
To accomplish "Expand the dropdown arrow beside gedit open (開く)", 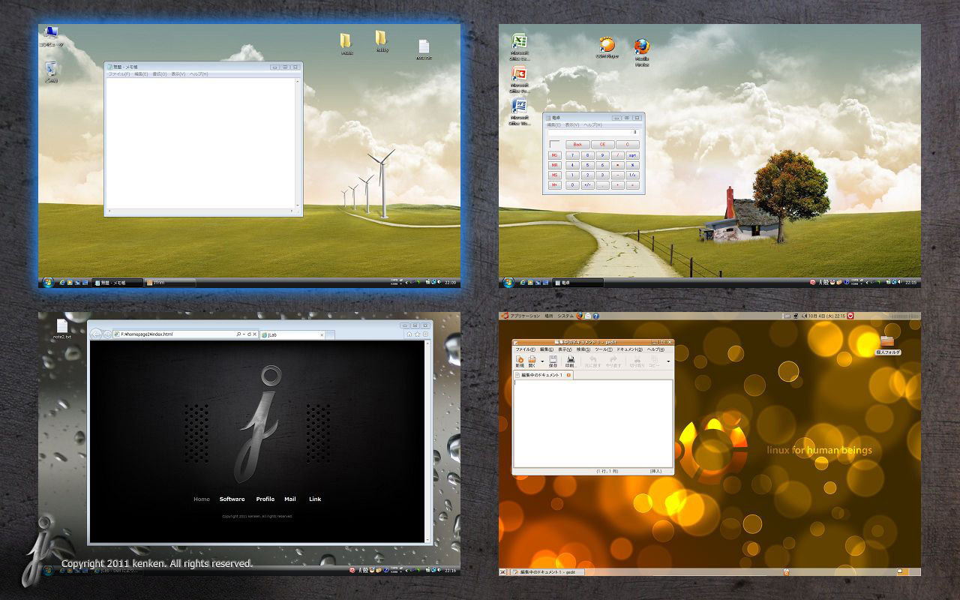I will click(542, 361).
